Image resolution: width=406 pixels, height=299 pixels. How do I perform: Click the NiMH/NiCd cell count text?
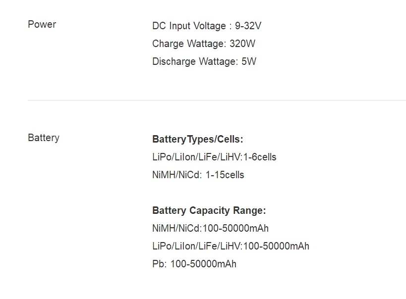(177, 175)
